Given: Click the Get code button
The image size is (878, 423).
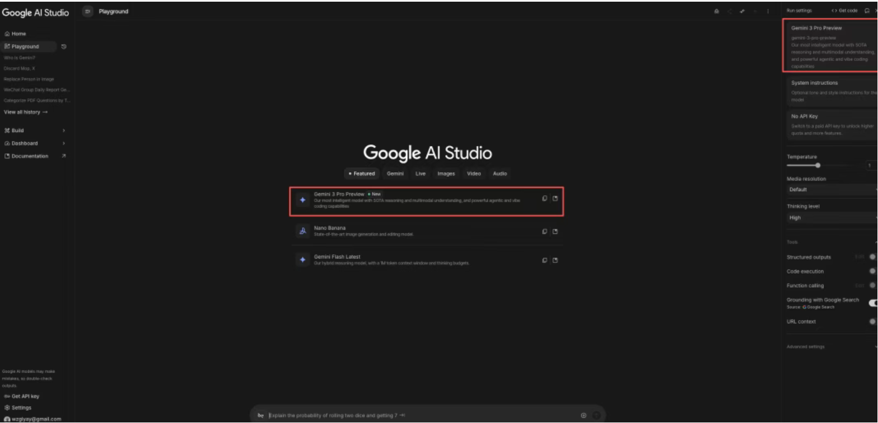Looking at the screenshot, I should coord(844,11).
